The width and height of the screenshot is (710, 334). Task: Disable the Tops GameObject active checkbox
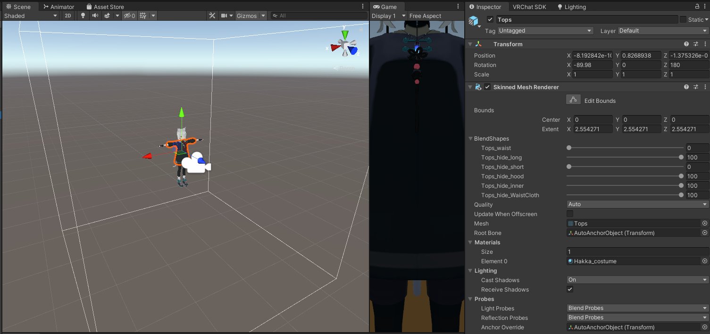490,19
